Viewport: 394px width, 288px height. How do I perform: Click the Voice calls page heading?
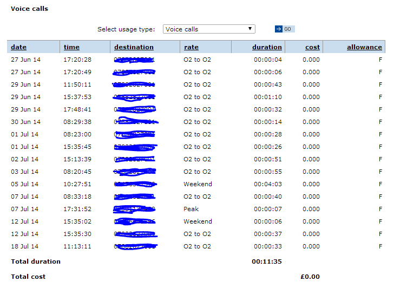point(29,9)
